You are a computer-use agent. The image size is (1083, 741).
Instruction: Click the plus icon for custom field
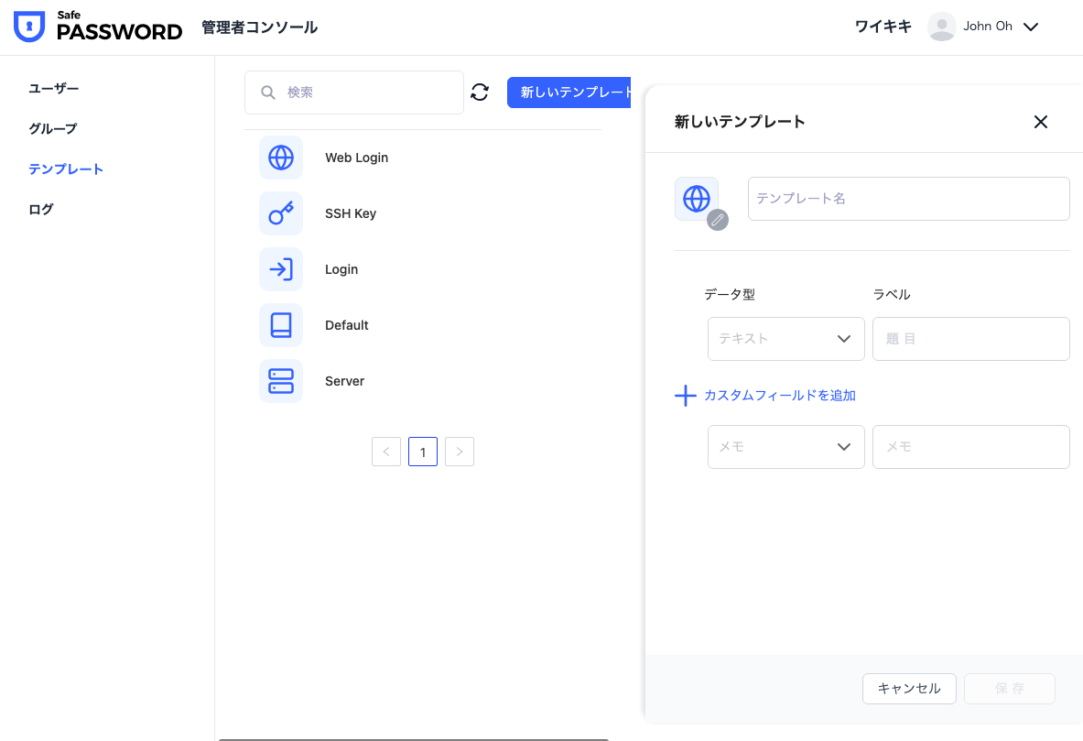pos(686,396)
